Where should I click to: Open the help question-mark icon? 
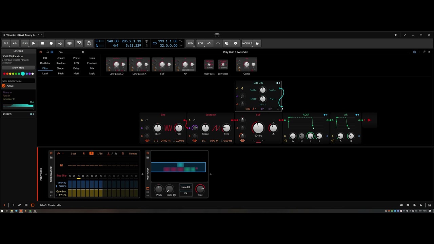(257, 43)
